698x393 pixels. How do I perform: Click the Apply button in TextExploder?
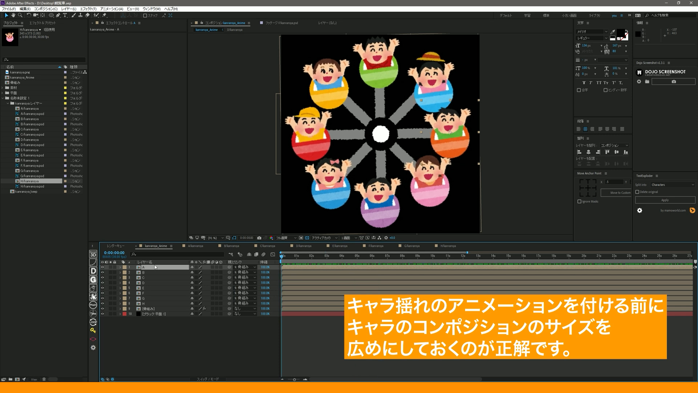coord(665,200)
